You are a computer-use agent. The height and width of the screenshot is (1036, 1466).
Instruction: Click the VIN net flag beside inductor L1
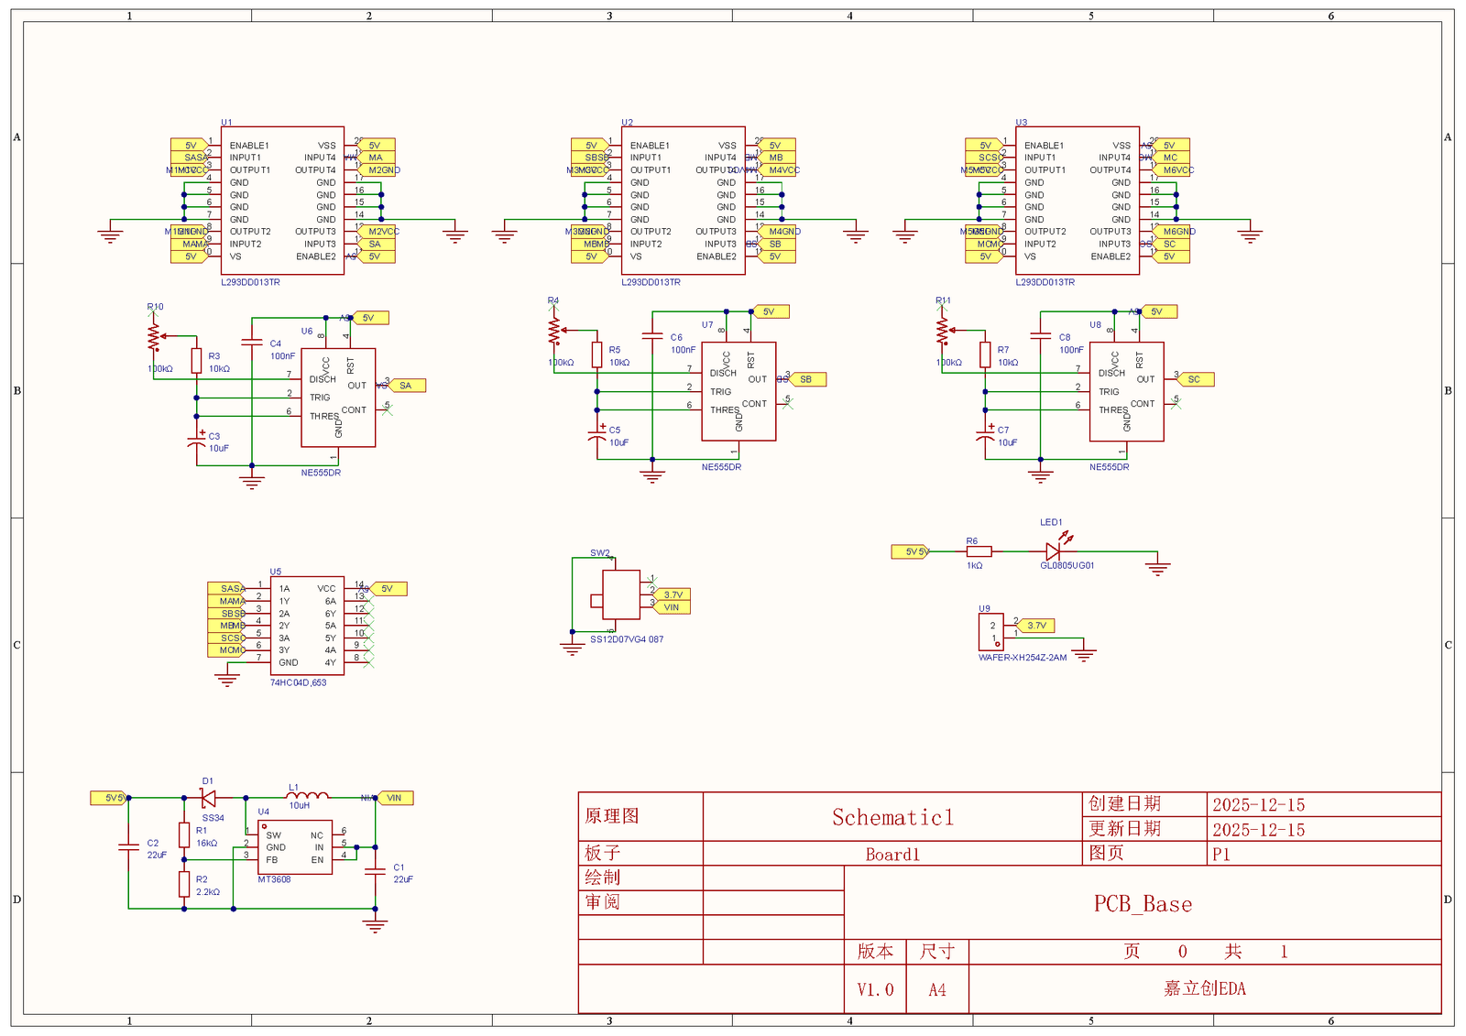(395, 798)
